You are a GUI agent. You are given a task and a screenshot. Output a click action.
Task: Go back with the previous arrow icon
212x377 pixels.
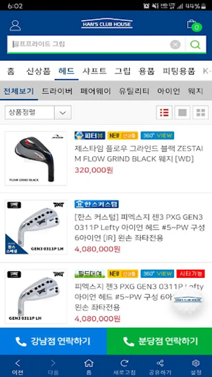pyautogui.click(x=18, y=367)
